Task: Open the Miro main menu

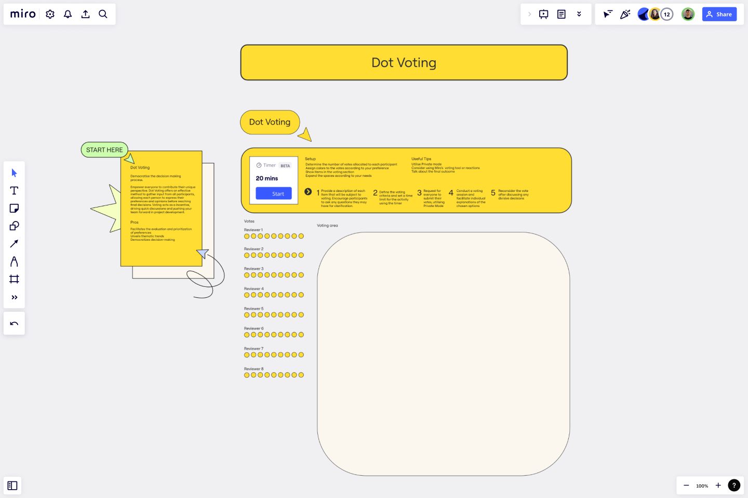Action: pyautogui.click(x=22, y=14)
